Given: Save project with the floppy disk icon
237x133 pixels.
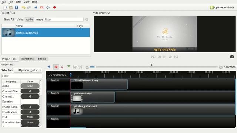Looking at the screenshot, I should point(16,7).
